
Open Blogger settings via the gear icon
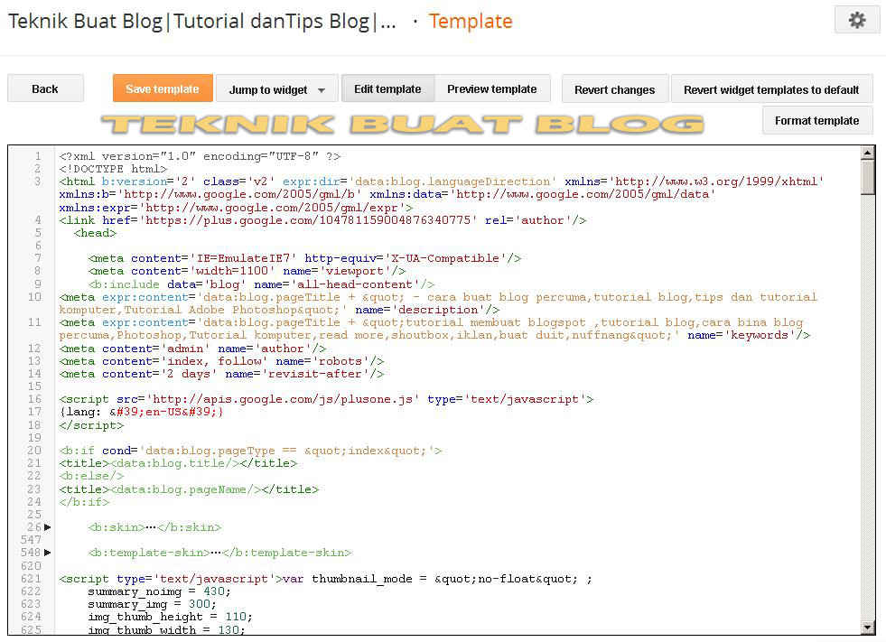(855, 19)
